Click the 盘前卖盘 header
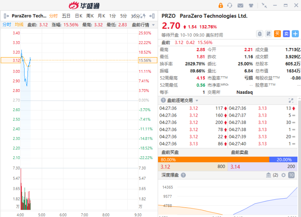301x217 pixels. click(239, 152)
